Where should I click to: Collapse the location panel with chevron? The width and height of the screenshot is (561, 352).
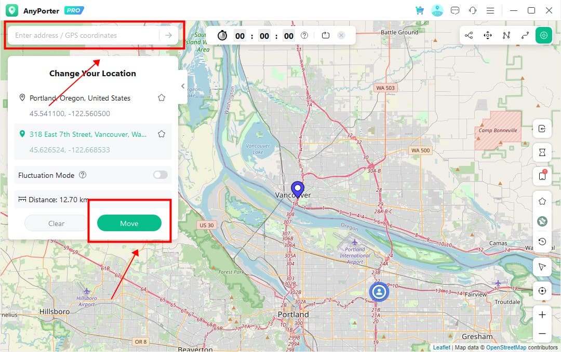click(183, 86)
